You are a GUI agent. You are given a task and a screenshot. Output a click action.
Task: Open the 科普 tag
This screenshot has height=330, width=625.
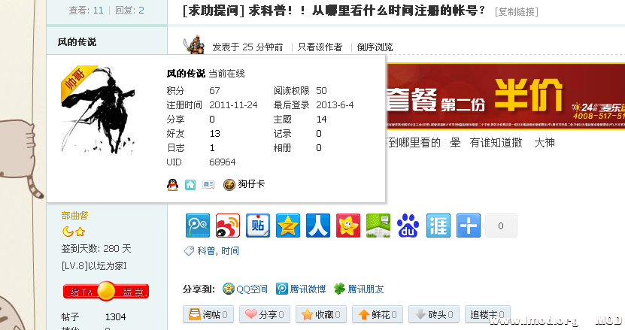tap(206, 251)
